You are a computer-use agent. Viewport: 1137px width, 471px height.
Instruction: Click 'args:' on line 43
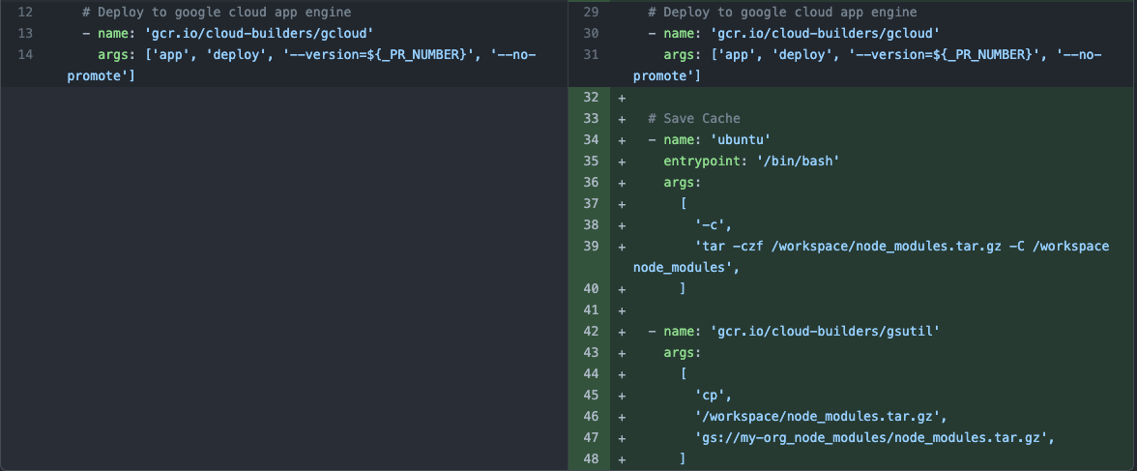coord(683,353)
